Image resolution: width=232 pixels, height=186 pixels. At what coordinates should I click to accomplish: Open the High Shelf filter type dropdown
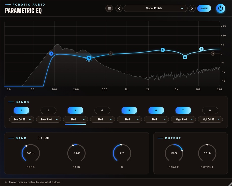184,119
